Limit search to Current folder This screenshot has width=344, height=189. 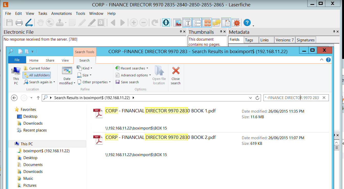click(37, 68)
